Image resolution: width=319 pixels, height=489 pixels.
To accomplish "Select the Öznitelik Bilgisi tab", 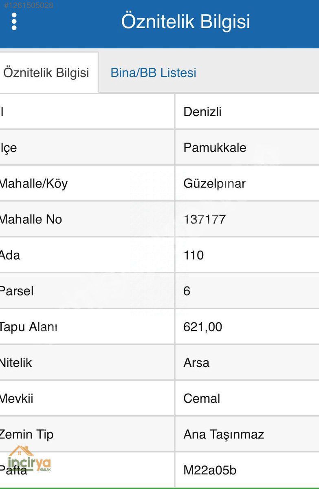I will [46, 73].
